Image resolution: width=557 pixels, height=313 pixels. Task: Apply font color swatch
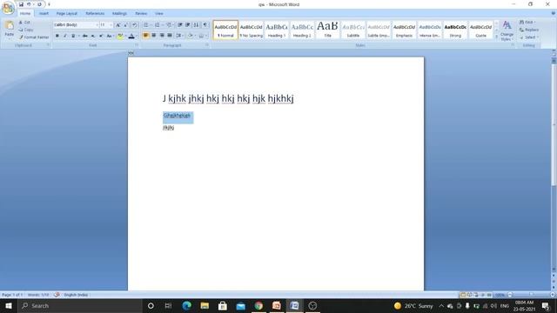pos(131,36)
